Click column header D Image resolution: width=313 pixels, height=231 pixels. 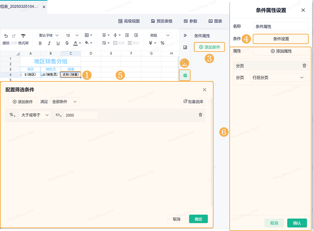point(91,53)
